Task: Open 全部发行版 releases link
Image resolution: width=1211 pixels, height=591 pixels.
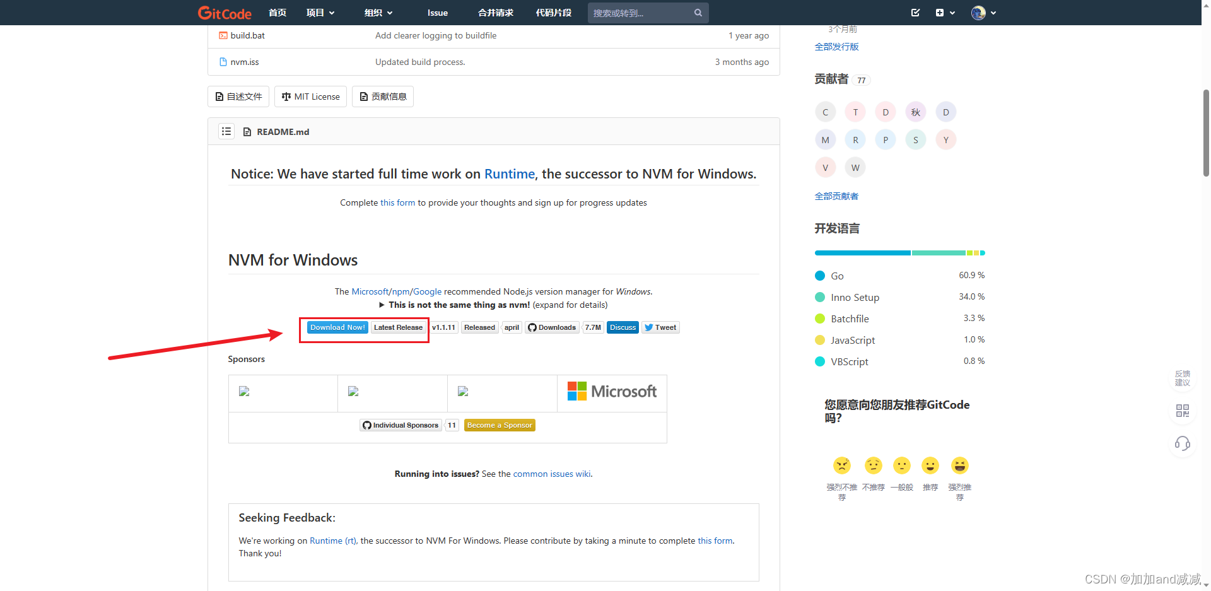Action: coord(836,47)
